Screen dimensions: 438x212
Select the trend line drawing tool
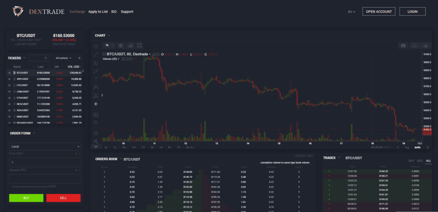click(x=96, y=55)
